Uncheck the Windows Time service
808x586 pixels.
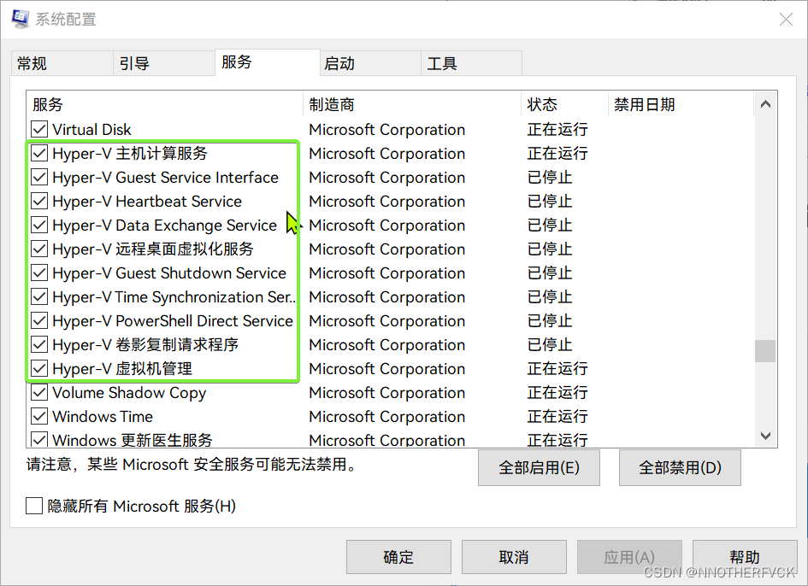(x=39, y=416)
